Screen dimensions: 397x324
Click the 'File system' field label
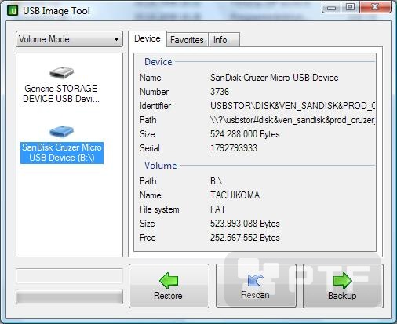159,209
